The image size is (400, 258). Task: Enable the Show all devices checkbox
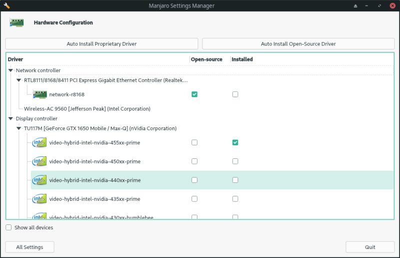click(8, 227)
